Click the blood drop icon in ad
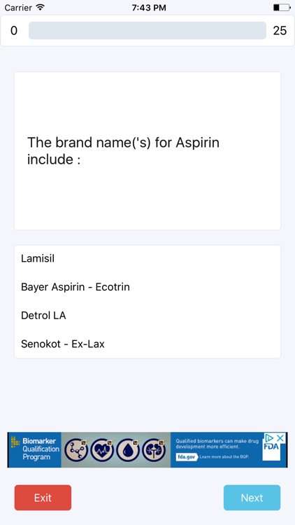 coord(128,449)
